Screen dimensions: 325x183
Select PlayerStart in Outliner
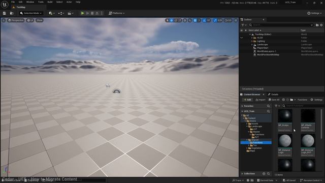click(x=262, y=48)
